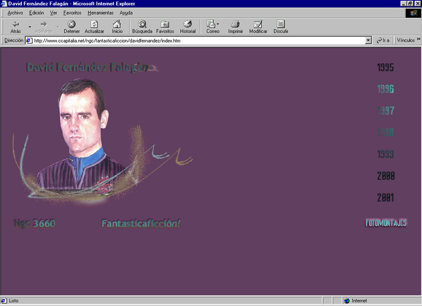
Task: Print the page with Imprimir
Action: [235, 27]
